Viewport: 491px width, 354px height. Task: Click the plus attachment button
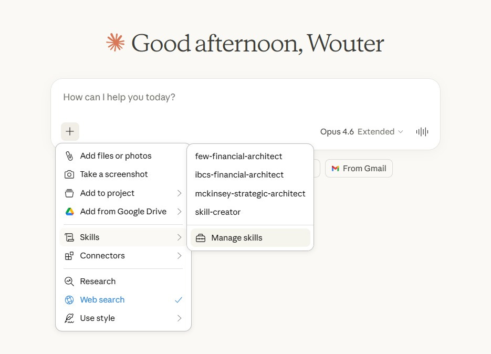70,131
